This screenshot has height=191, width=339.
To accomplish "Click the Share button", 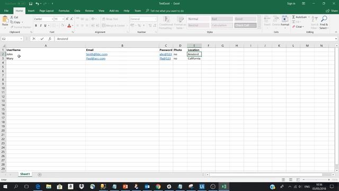I will [332, 11].
